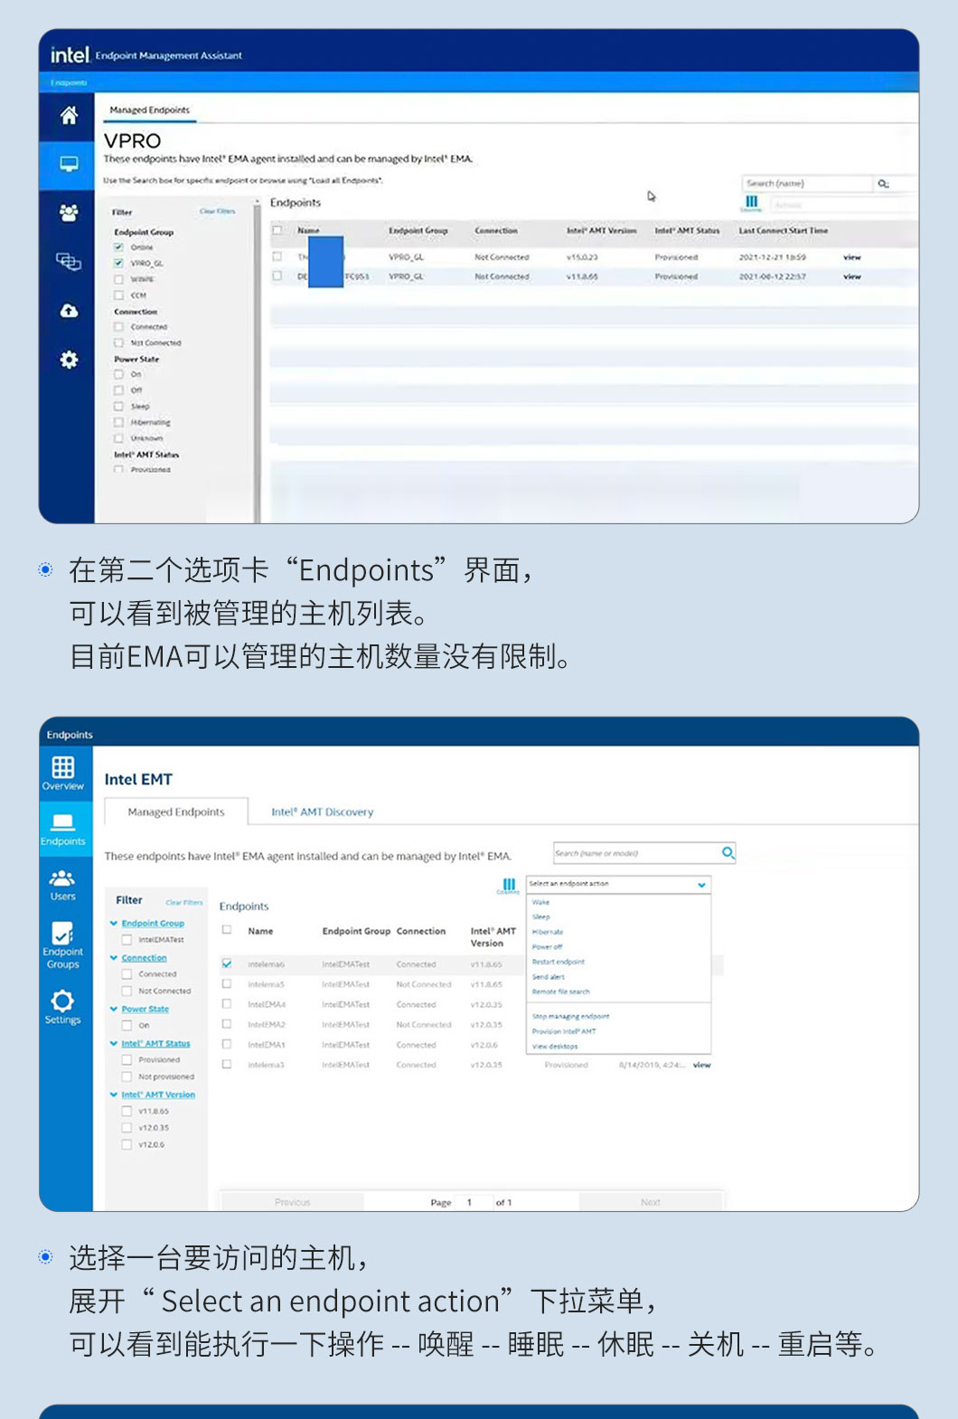Click Clear Filters link in Intel EMT screenshot
This screenshot has width=958, height=1419.
184,902
